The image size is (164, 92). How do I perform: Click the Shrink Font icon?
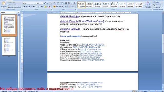click(47, 3)
